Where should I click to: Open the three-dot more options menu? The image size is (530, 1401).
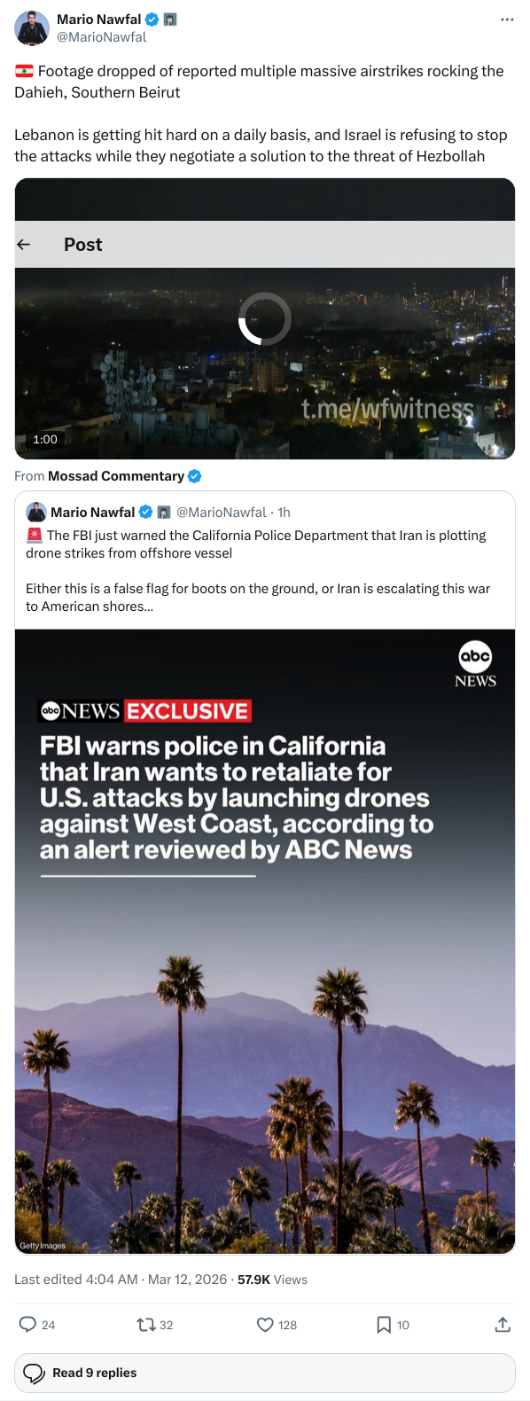[507, 20]
